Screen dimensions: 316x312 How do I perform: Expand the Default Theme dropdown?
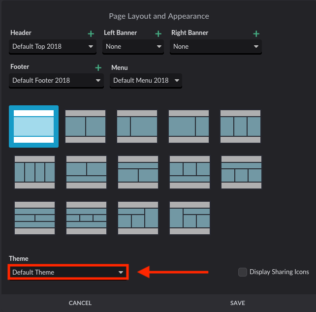(x=68, y=272)
